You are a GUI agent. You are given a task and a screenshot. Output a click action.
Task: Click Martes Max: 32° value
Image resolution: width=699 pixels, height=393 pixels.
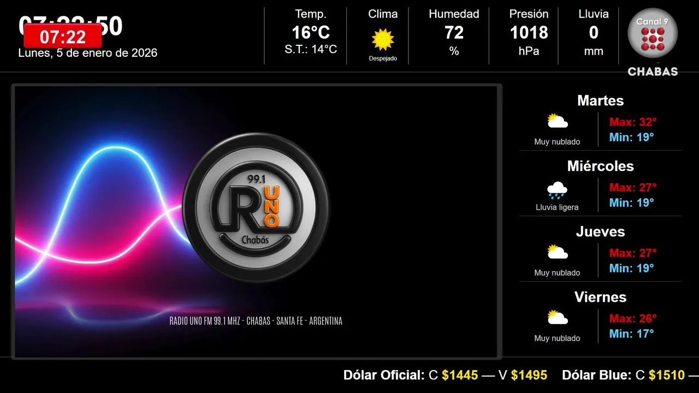[633, 122]
